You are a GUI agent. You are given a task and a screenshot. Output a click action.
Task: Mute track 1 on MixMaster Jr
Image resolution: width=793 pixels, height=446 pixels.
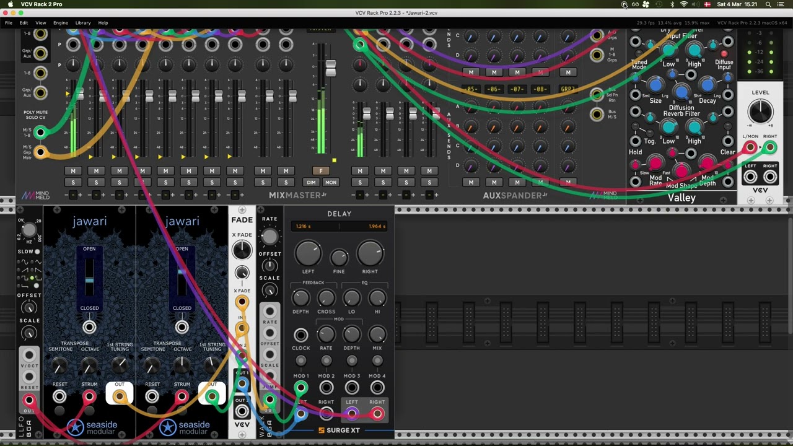[x=73, y=171]
